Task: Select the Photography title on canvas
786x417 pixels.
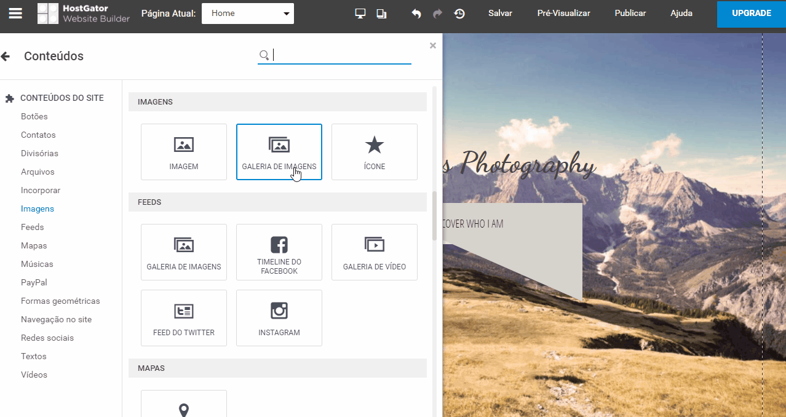Action: tap(528, 165)
